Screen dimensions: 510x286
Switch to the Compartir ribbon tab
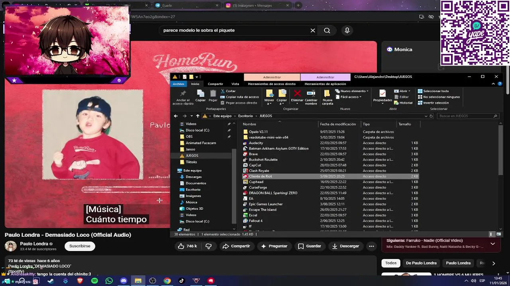216,84
